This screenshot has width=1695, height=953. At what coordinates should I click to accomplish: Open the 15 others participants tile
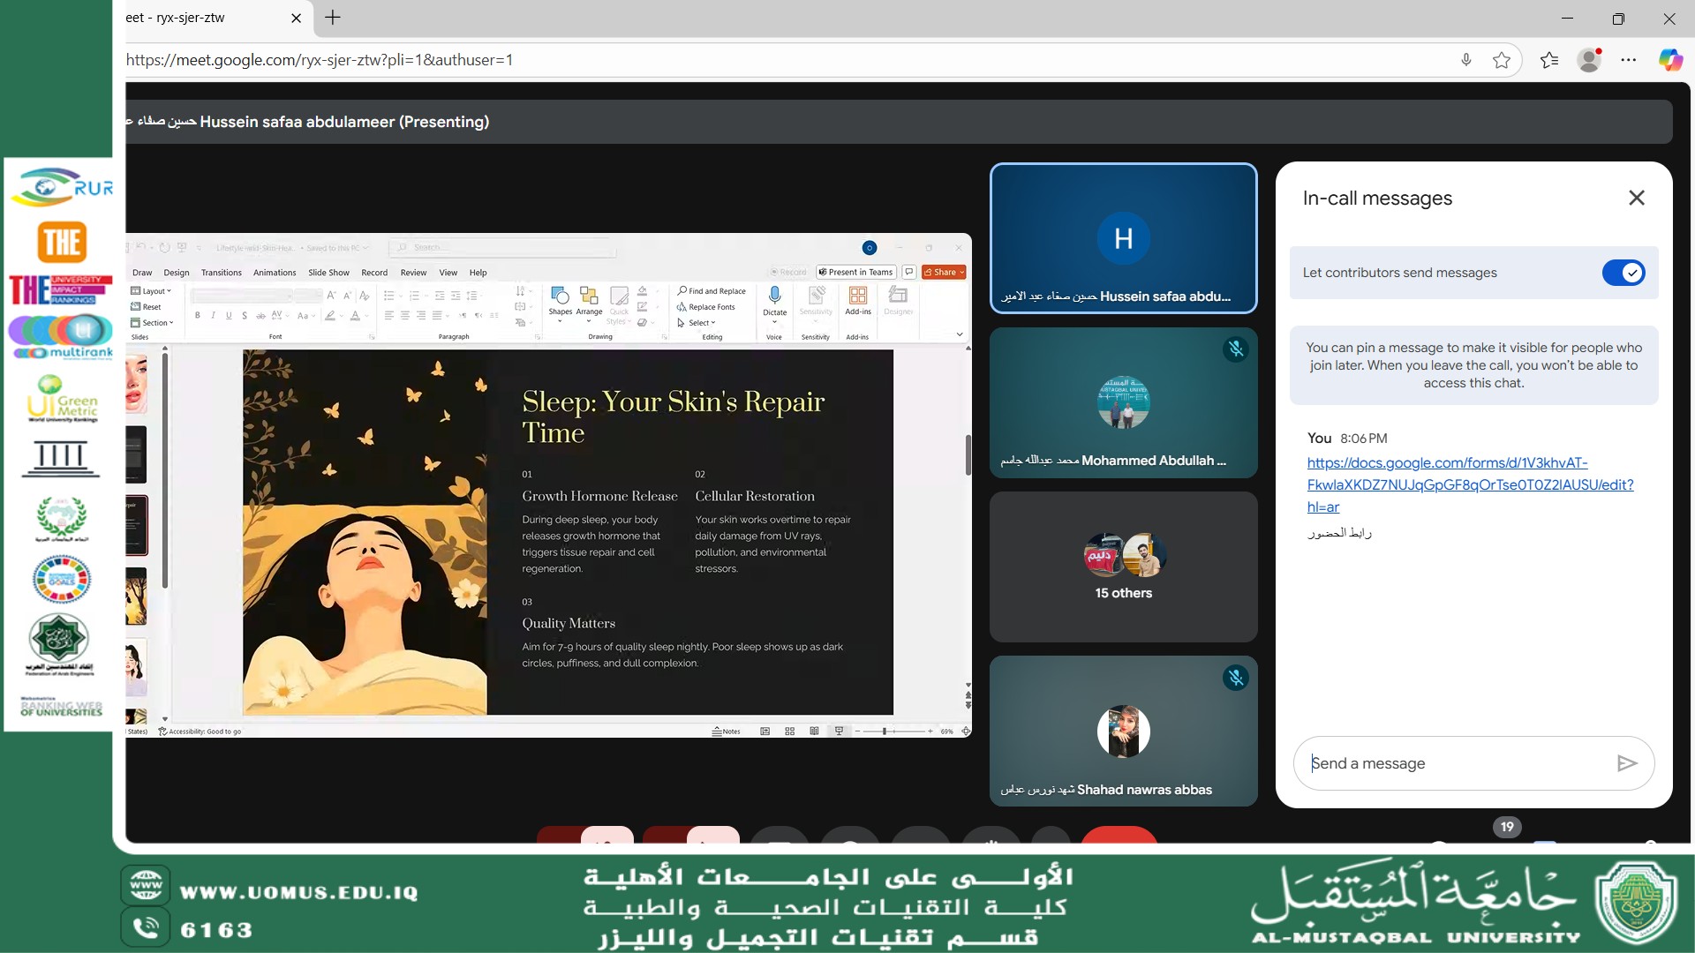coord(1123,567)
